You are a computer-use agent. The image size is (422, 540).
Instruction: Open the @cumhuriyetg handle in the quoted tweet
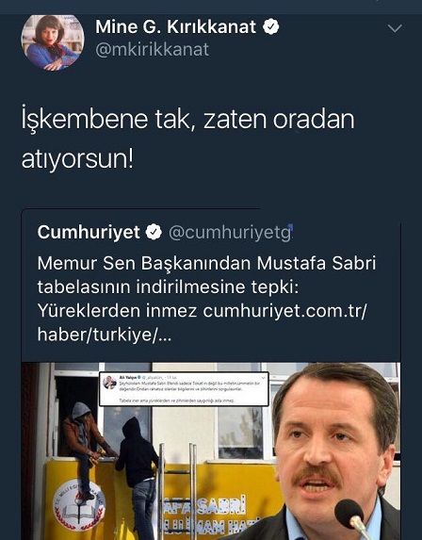(230, 233)
